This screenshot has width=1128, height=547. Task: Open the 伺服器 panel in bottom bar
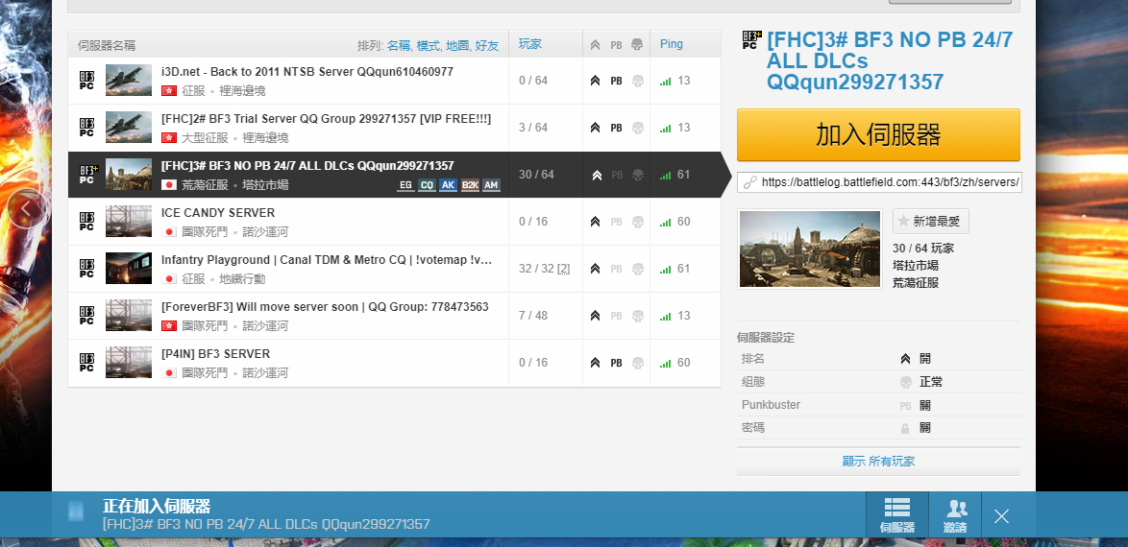pos(897,514)
